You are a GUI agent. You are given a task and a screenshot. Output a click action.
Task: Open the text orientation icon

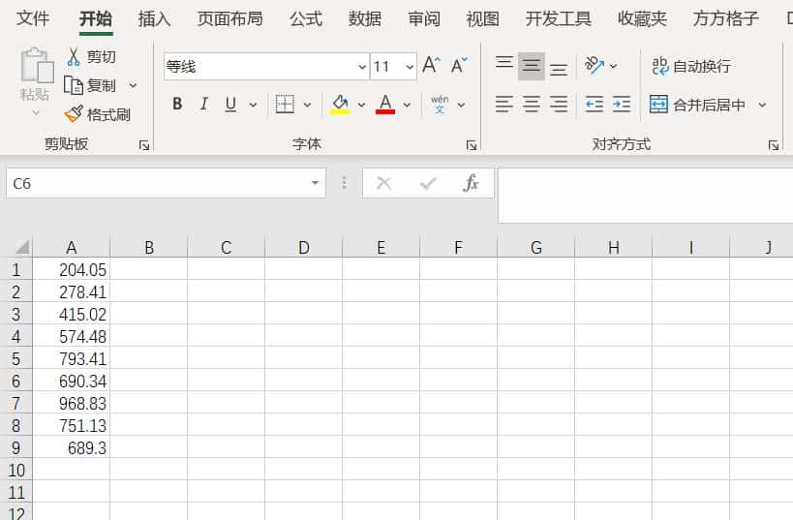pyautogui.click(x=595, y=66)
